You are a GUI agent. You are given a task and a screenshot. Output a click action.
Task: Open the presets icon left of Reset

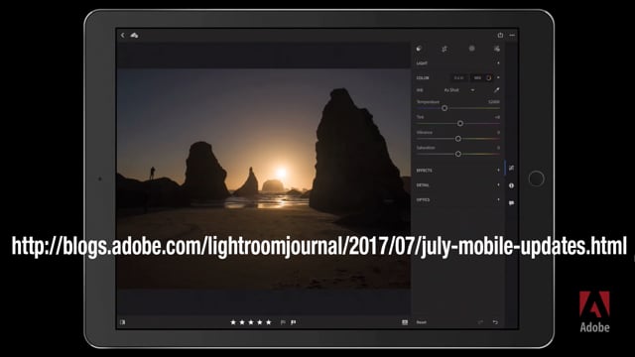pos(405,322)
